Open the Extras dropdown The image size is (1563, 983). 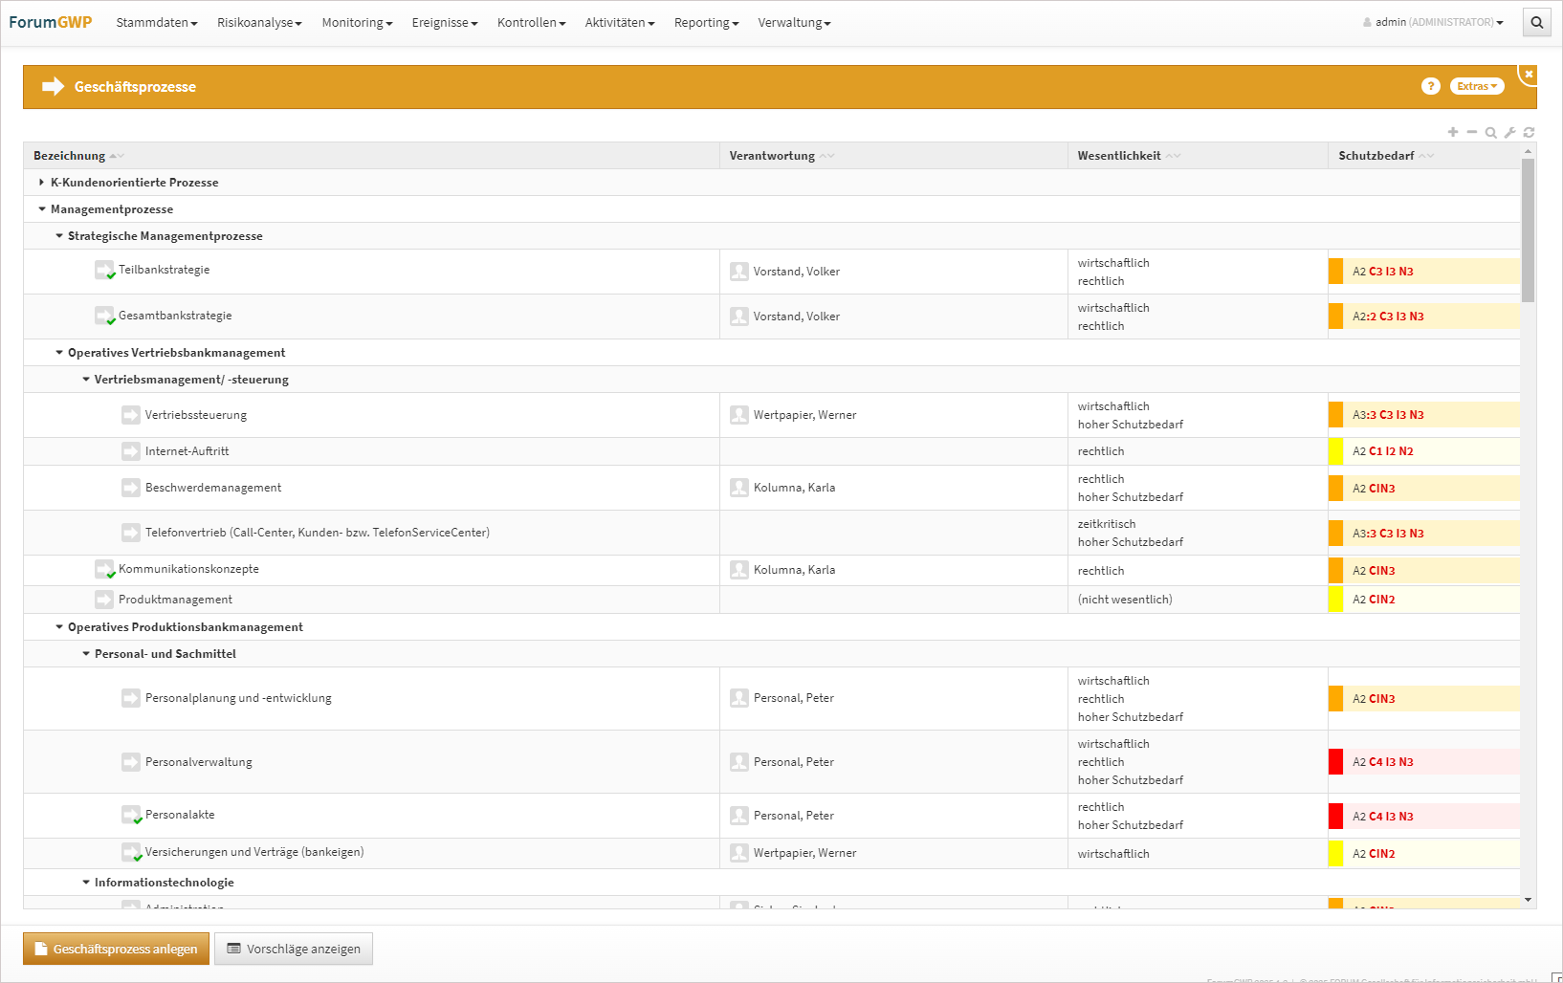(1476, 86)
